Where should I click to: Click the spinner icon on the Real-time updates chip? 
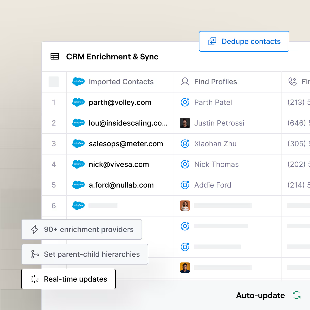pyautogui.click(x=34, y=279)
